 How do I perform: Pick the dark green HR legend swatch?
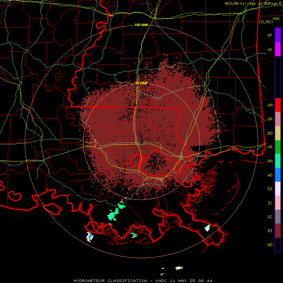click(x=278, y=147)
